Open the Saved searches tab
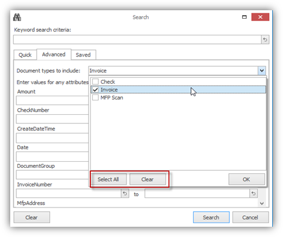 [83, 55]
